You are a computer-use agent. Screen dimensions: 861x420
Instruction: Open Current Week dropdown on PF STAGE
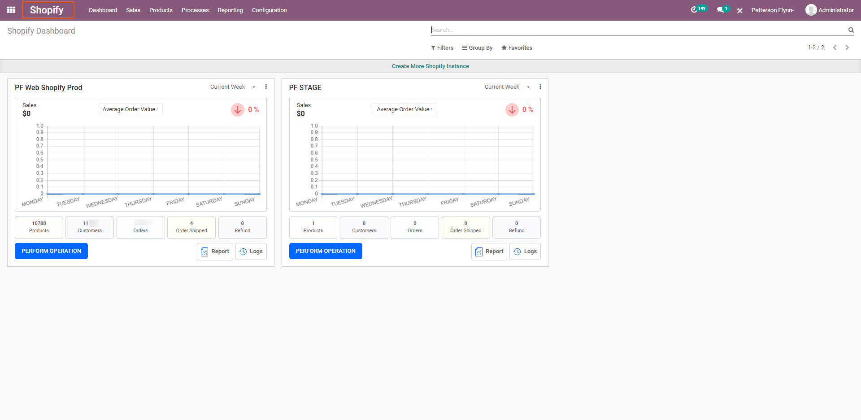pyautogui.click(x=507, y=87)
